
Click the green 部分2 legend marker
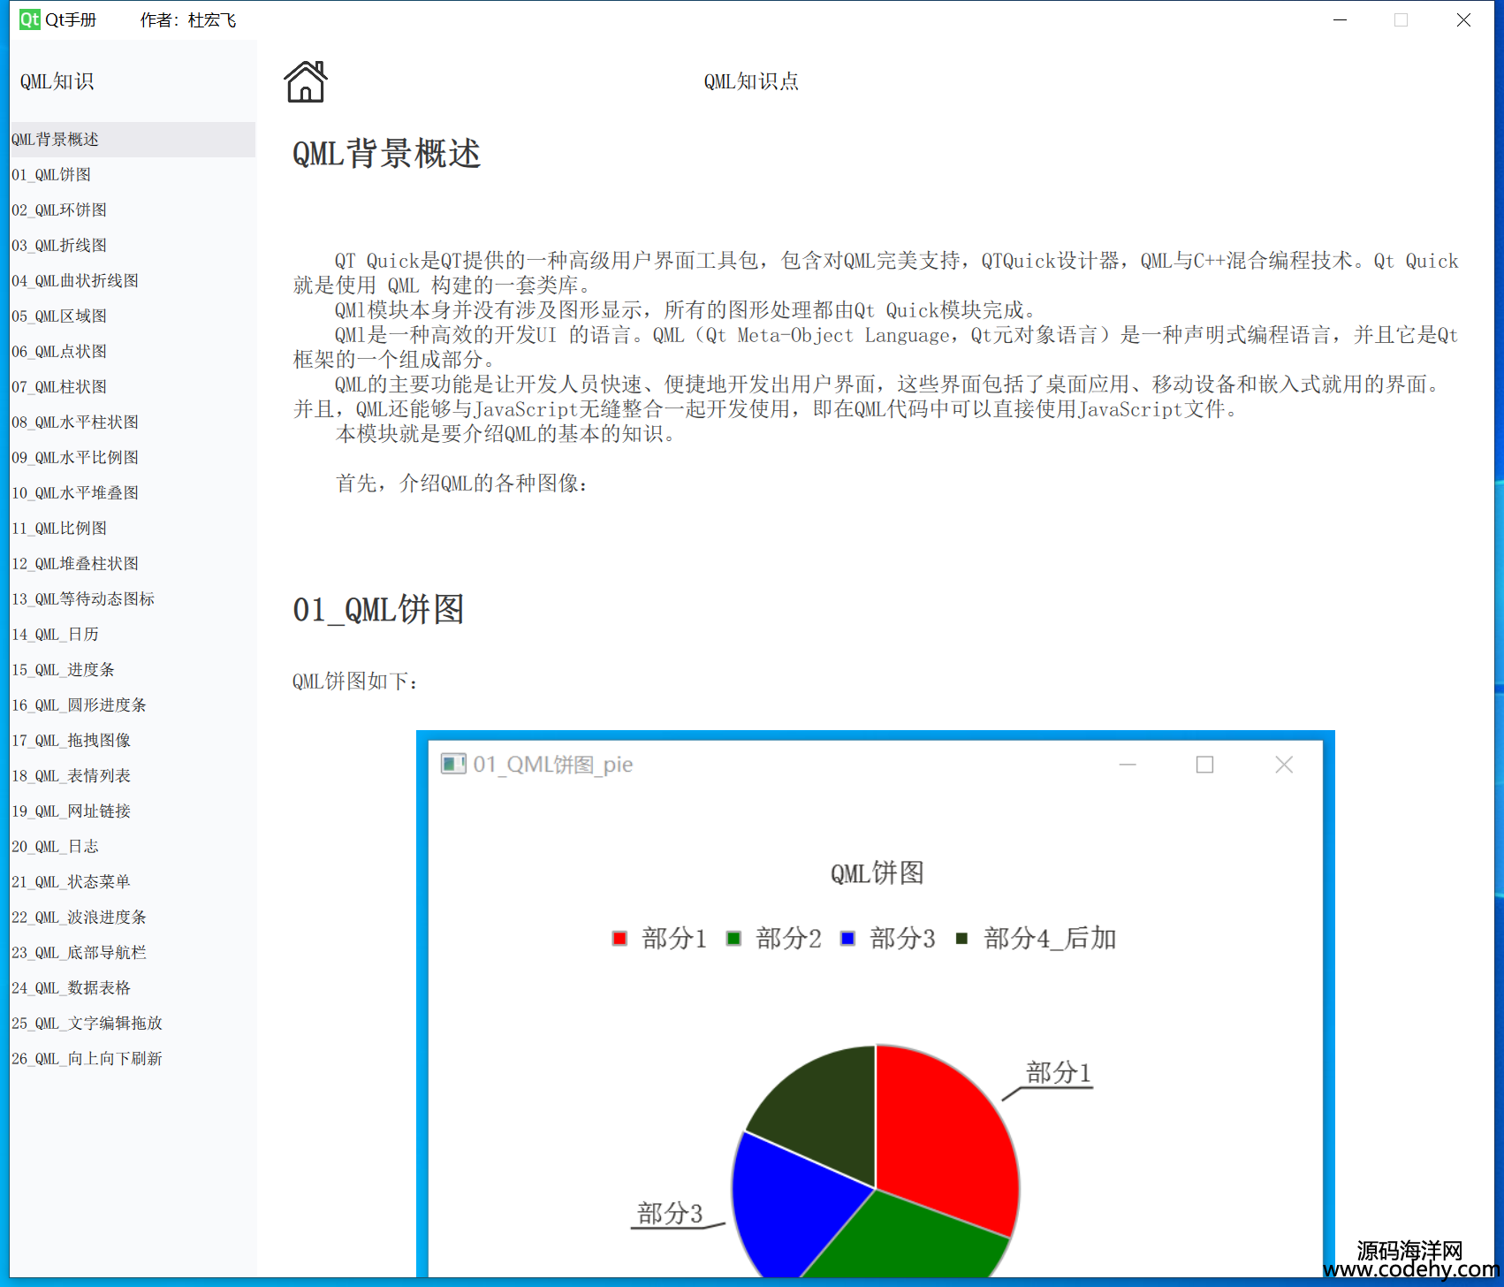click(733, 939)
